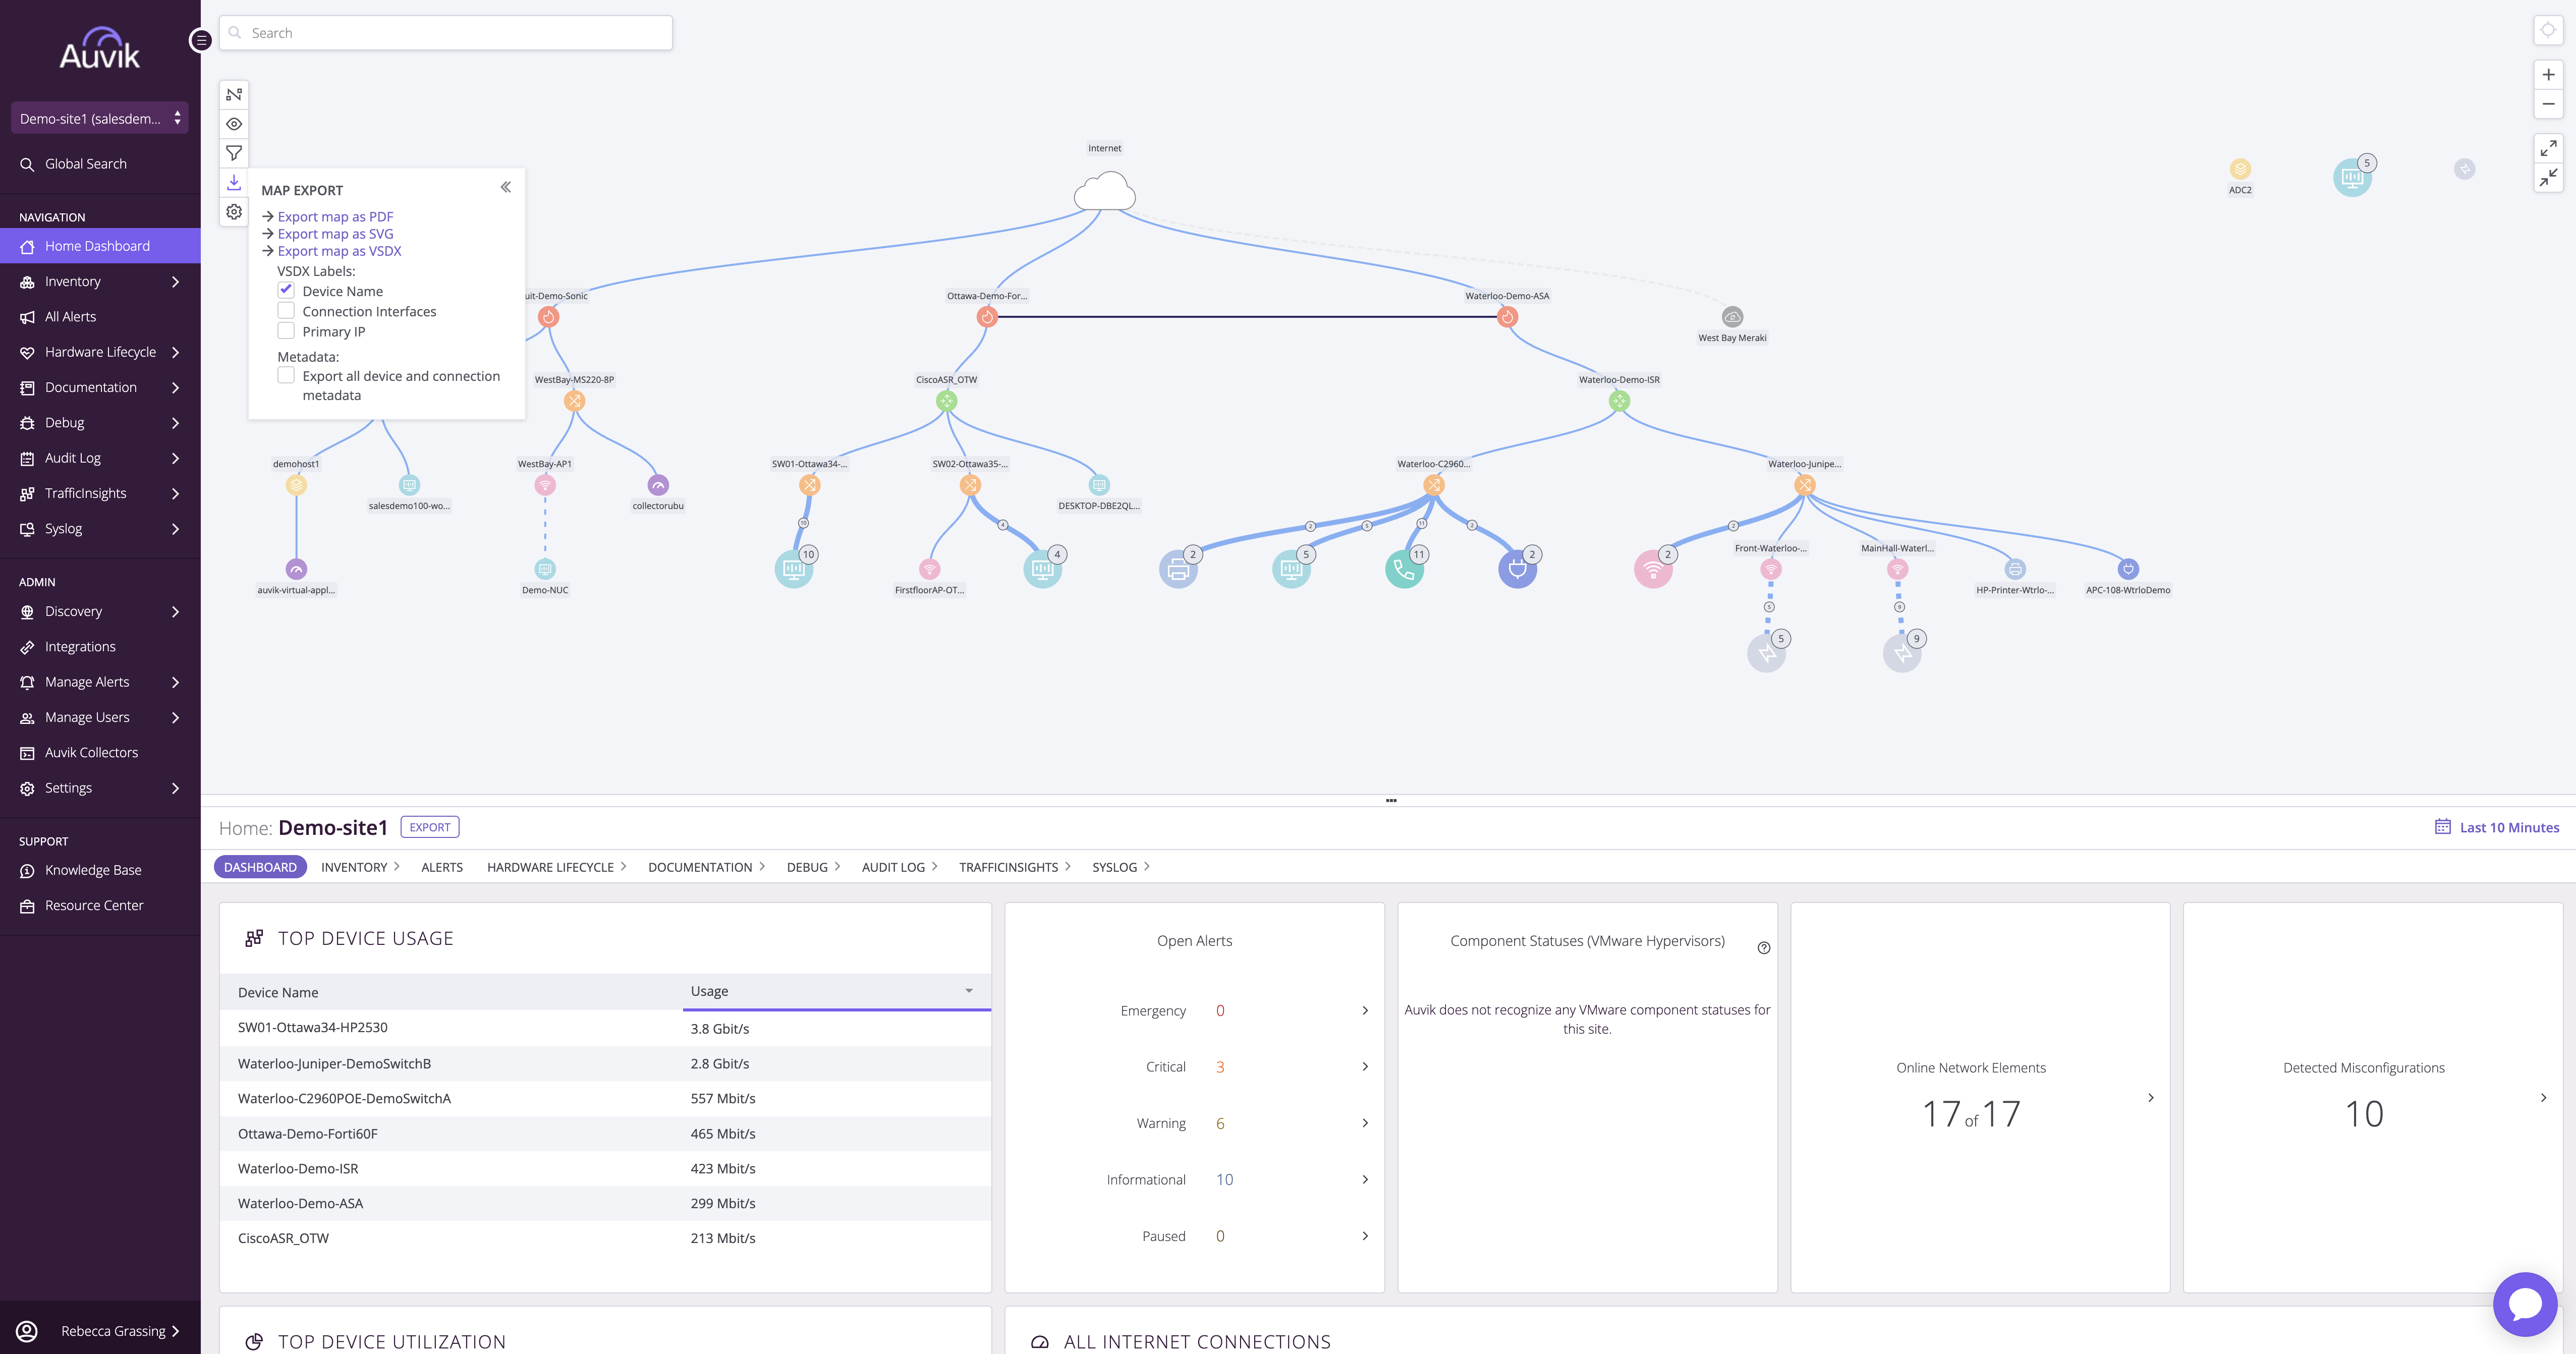Zoom in on the network map
This screenshot has width=2576, height=1354.
pyautogui.click(x=2548, y=75)
